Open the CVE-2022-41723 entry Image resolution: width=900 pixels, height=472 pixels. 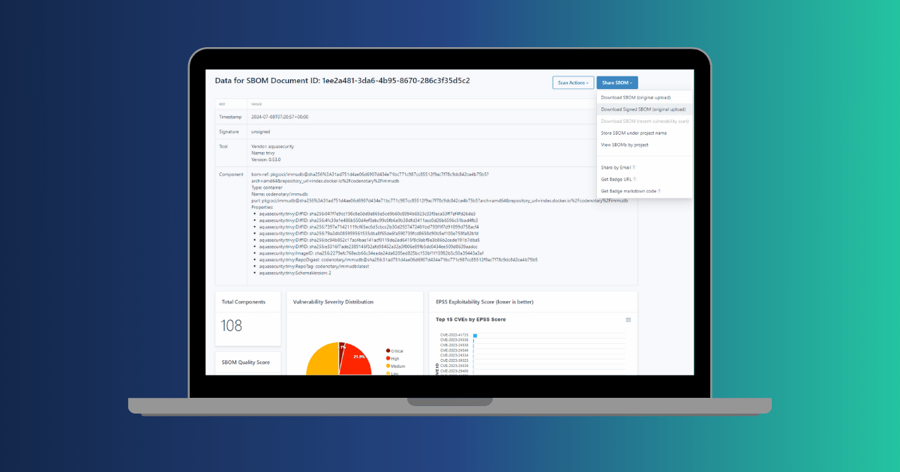[454, 335]
